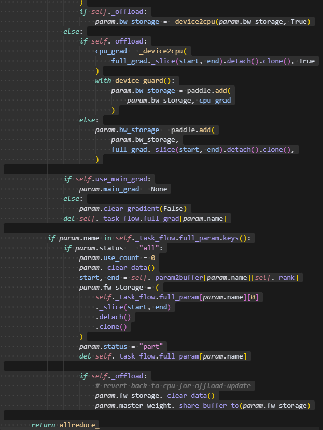Click the standalone '.detach()' chained call
This screenshot has width=323, height=430.
(114, 317)
